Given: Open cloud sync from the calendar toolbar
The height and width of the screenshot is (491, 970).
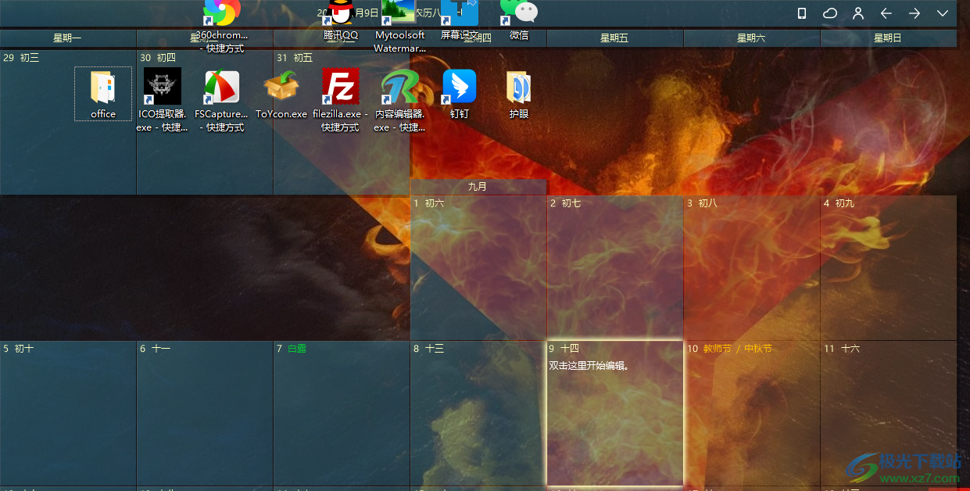Looking at the screenshot, I should point(829,13).
